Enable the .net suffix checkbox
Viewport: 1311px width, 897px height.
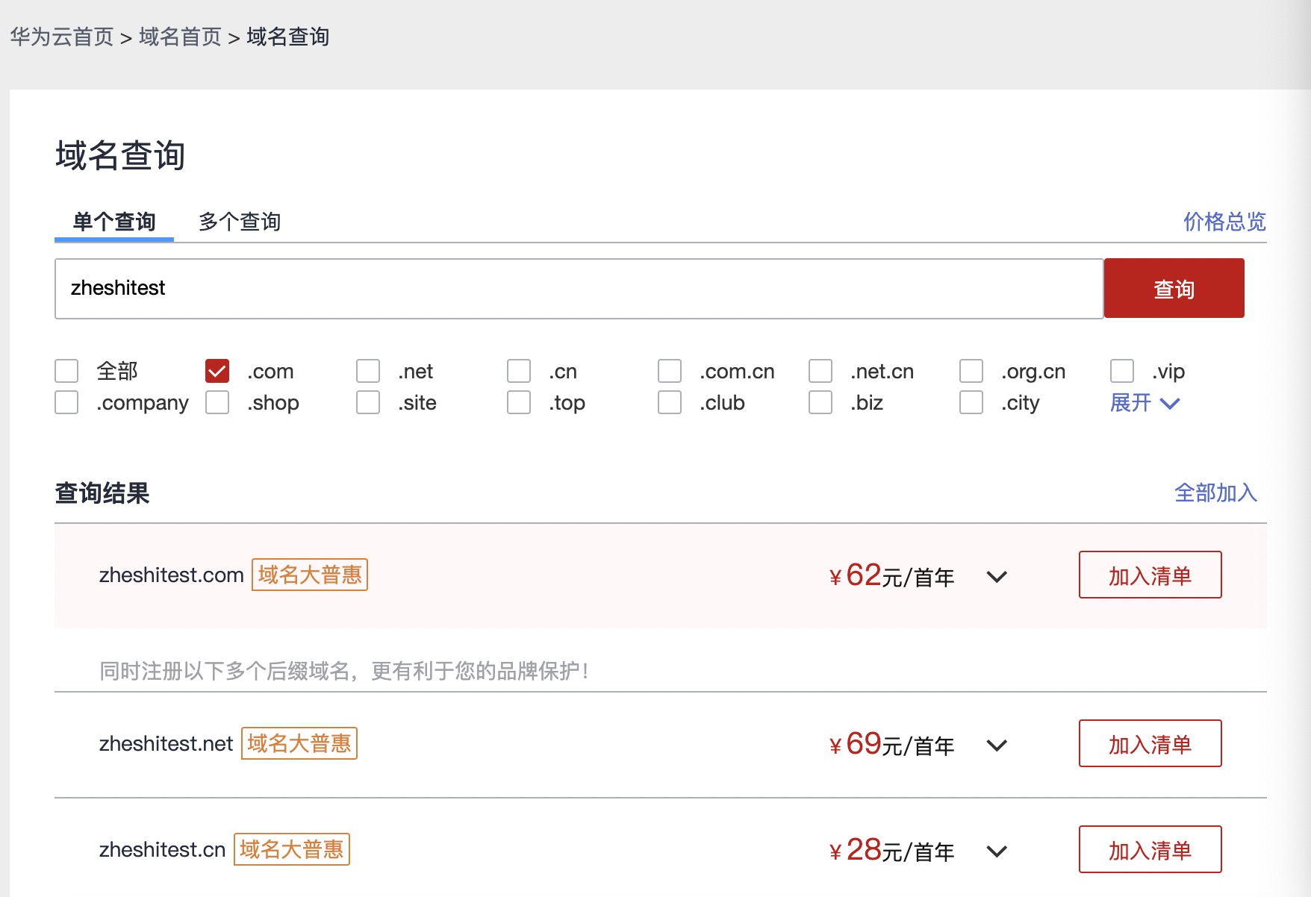coord(368,371)
